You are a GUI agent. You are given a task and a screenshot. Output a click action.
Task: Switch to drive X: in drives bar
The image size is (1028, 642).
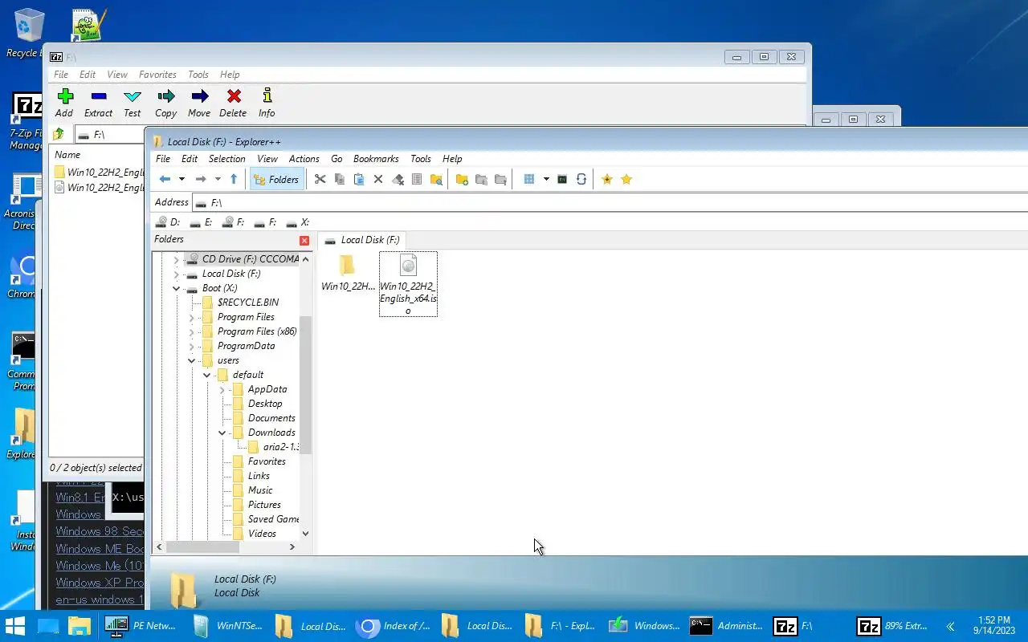[298, 222]
